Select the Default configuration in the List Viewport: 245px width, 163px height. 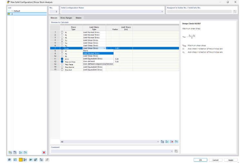tap(27, 11)
